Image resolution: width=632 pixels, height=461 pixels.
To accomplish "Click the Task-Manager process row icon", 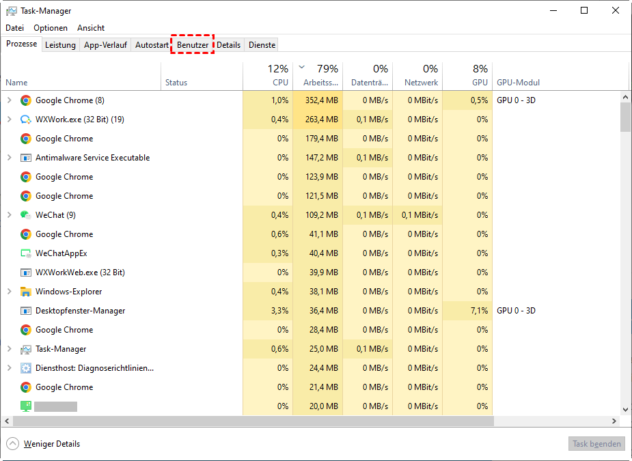I will 26,349.
